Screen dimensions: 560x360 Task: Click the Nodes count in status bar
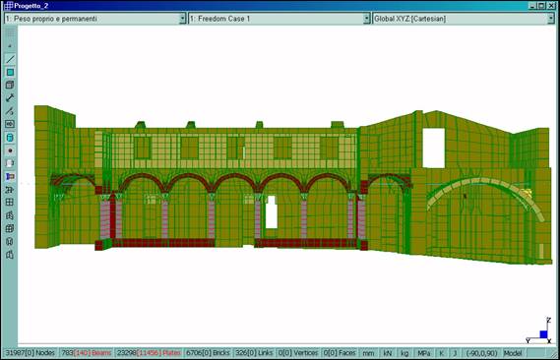31,353
